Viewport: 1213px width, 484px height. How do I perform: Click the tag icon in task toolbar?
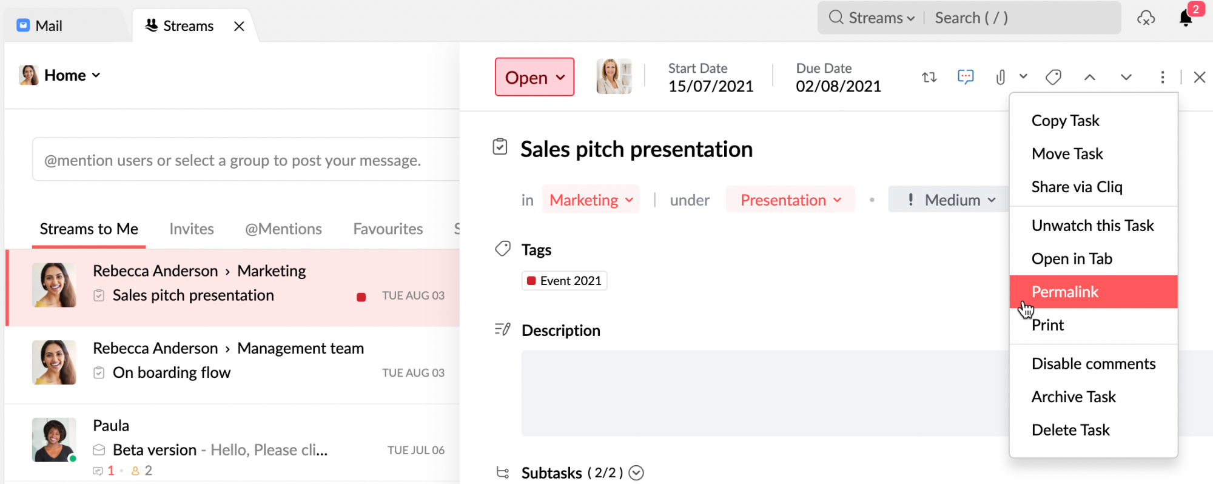pyautogui.click(x=1053, y=77)
